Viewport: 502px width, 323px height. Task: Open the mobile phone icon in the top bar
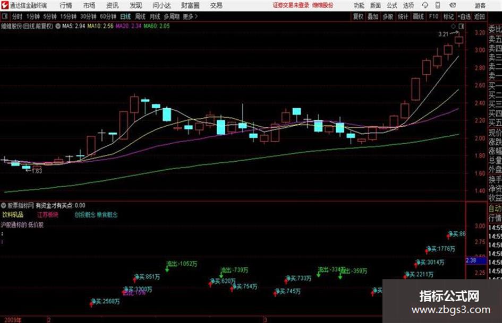tap(438, 5)
